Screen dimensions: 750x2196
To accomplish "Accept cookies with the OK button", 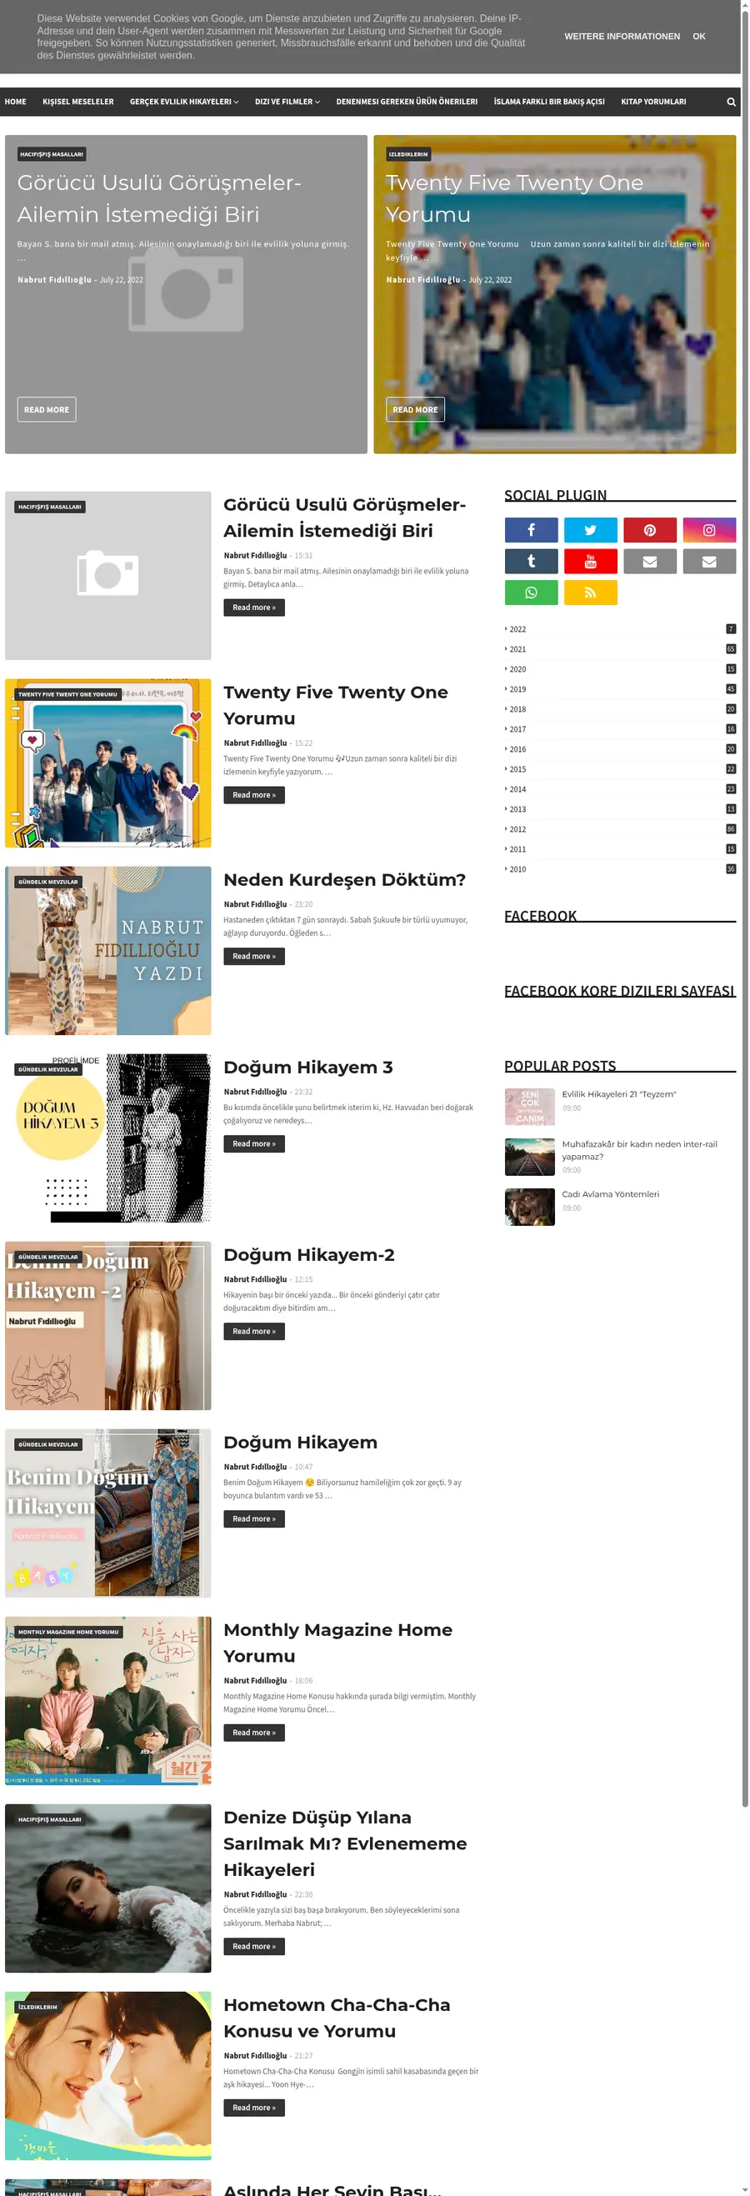I will point(699,37).
